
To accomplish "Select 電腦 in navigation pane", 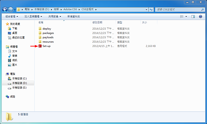I will [12, 74].
